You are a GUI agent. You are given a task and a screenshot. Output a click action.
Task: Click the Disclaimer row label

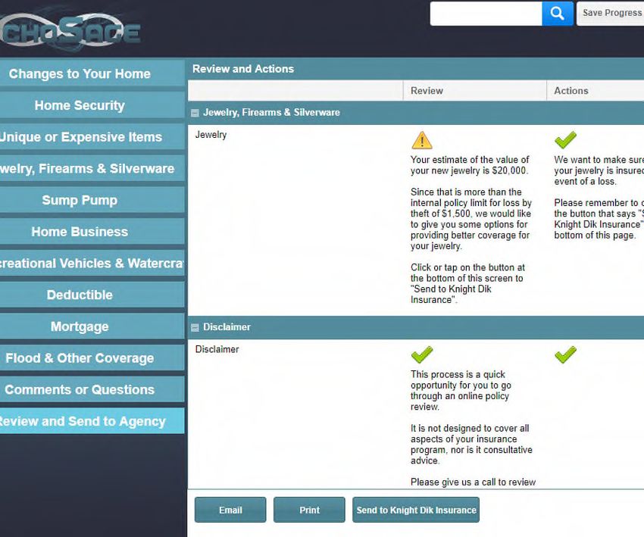click(217, 349)
